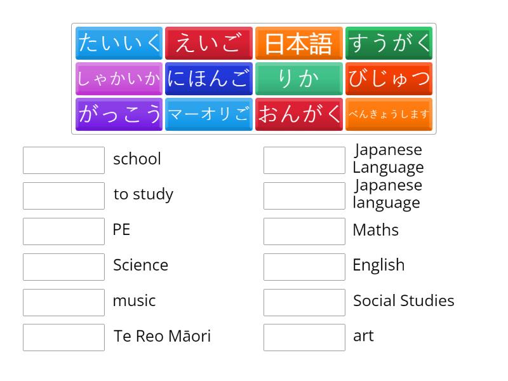508x381 pixels.
Task: Click the empty box beside "school"
Action: point(63,160)
